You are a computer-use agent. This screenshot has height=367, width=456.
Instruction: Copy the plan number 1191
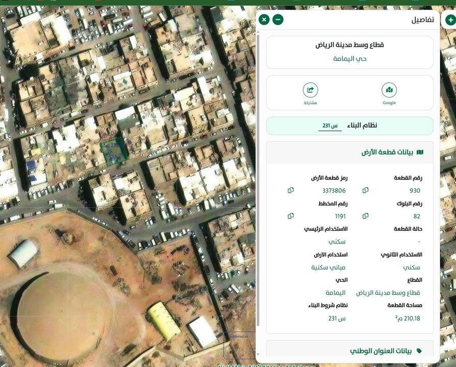coord(291,216)
